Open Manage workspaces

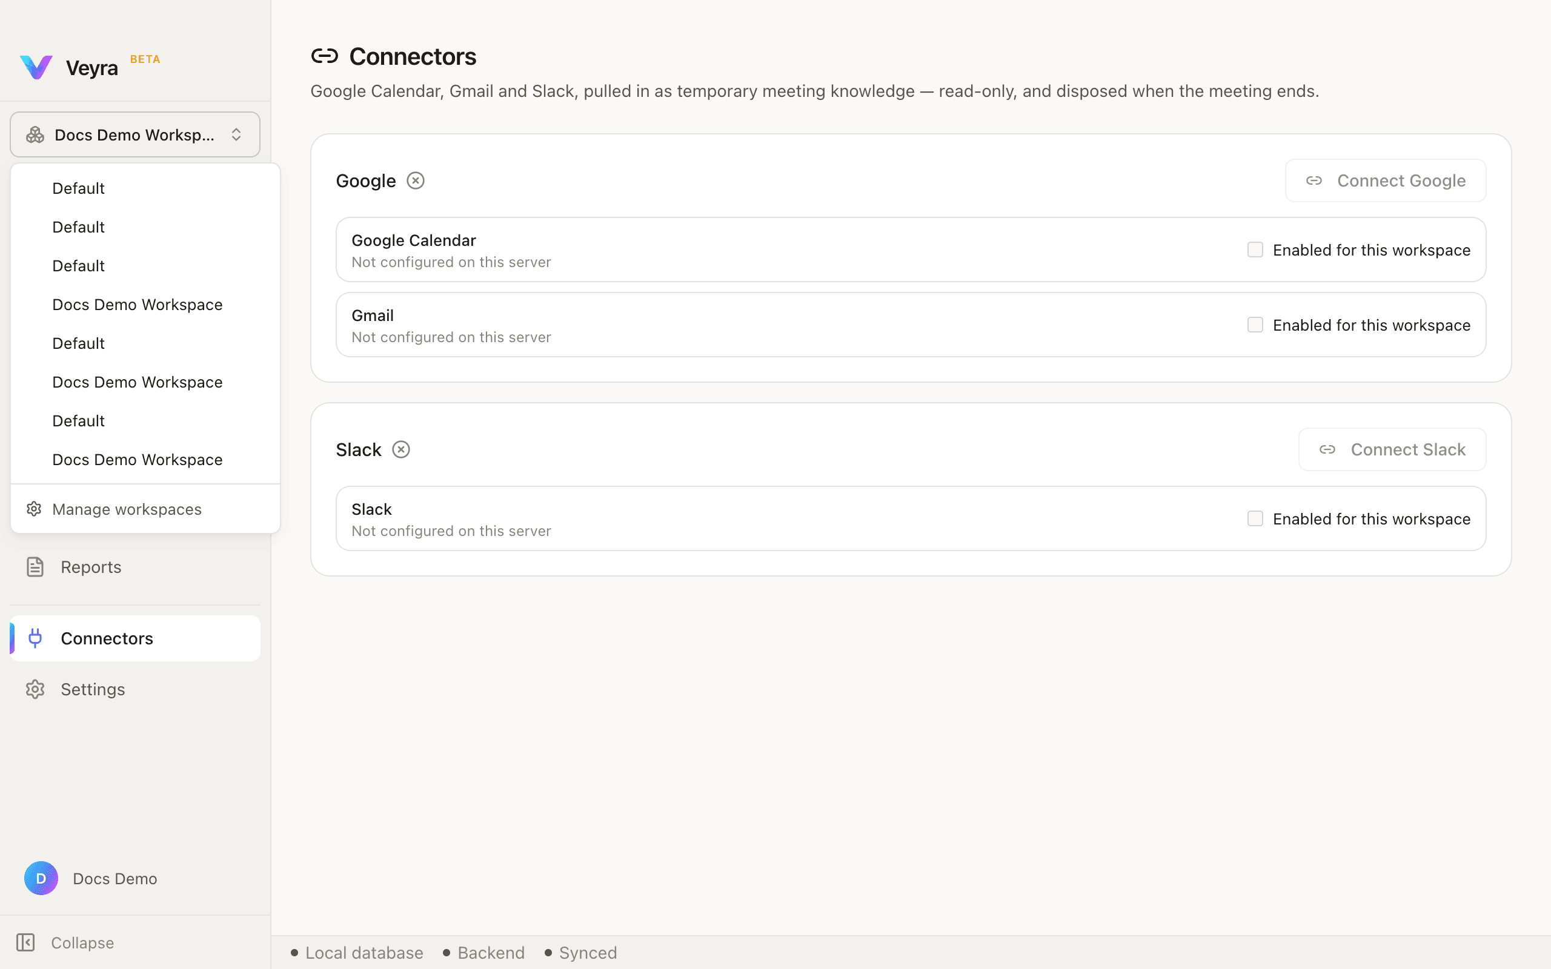click(145, 509)
